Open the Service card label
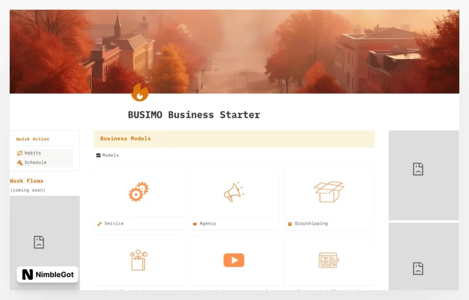The image size is (469, 300). 114,224
